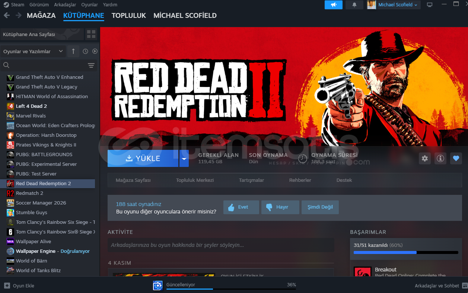This screenshot has width=468, height=293.
Task: Click Kütüphane Ana Sayfası button
Action: [x=42, y=35]
